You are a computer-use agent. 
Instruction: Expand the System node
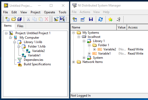[x=84, y=58]
